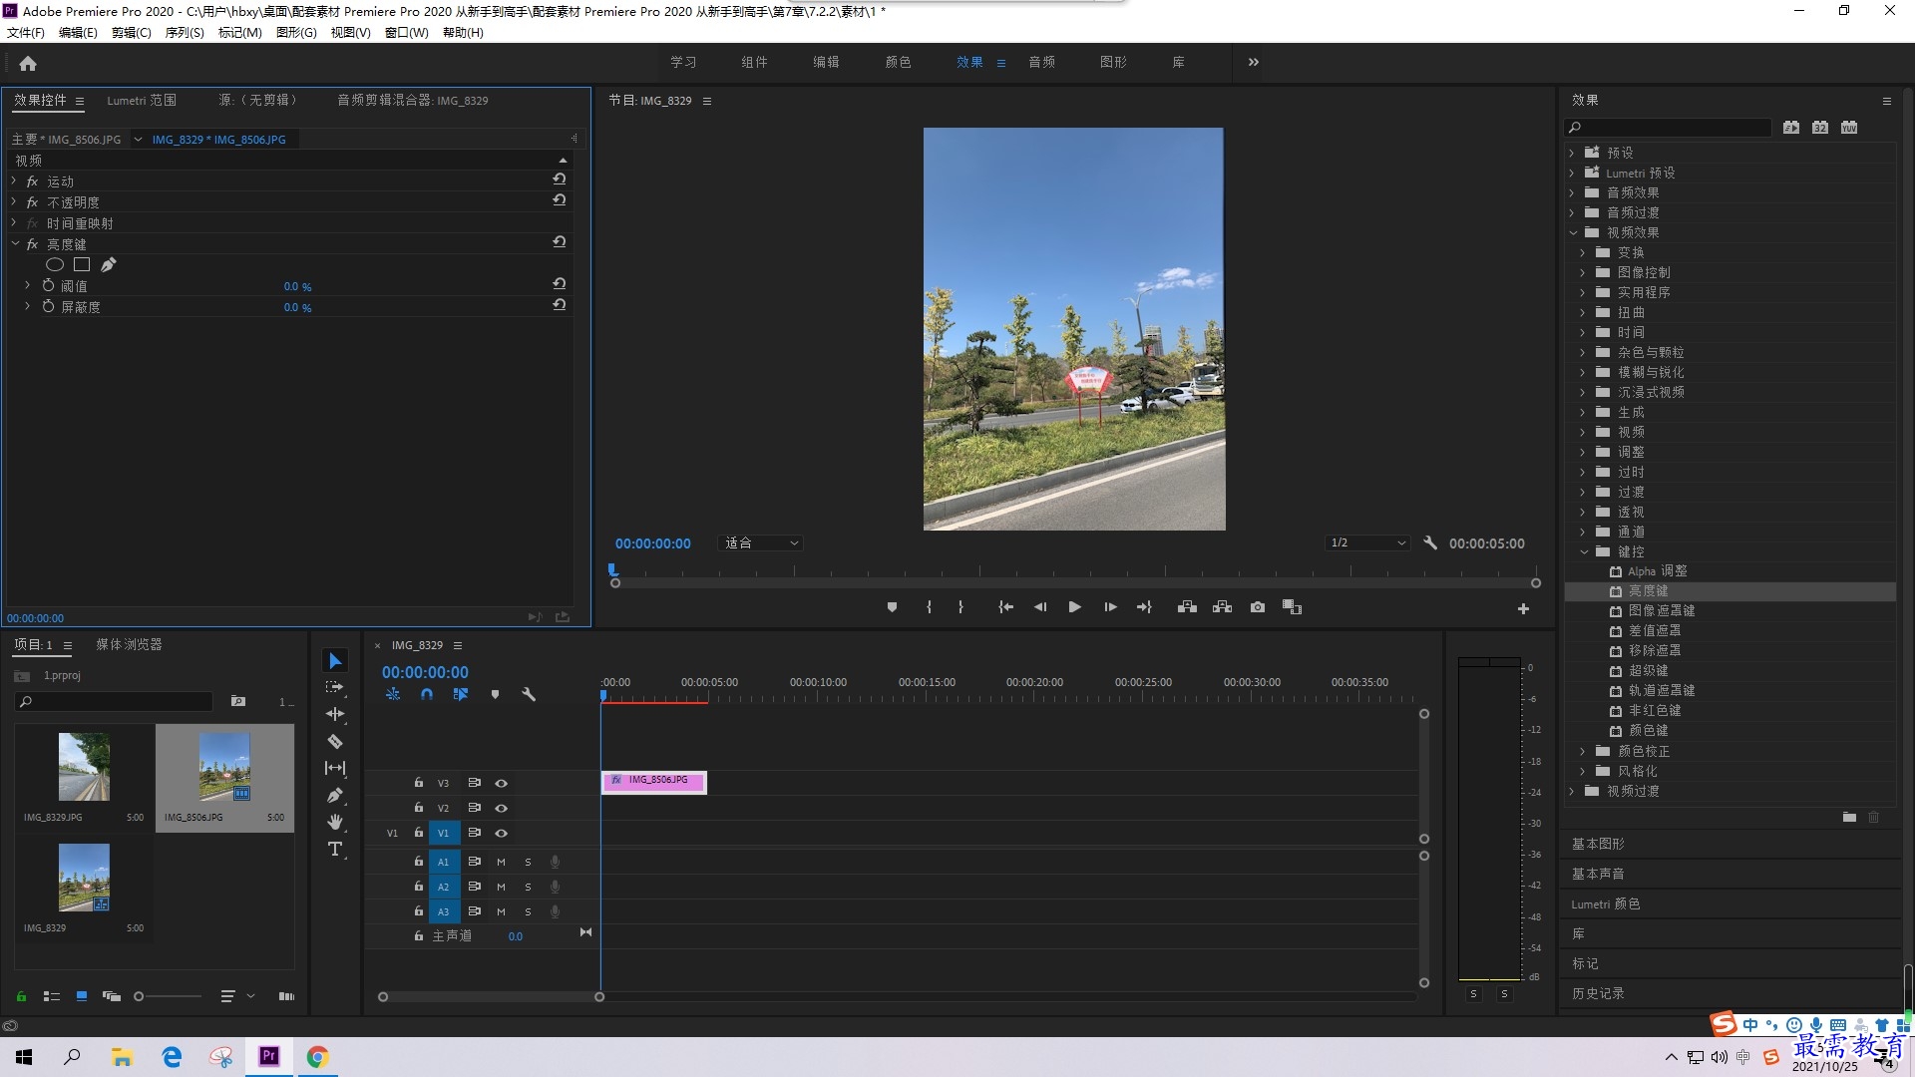Create 4-point polygon mask for 亮度键
The height and width of the screenshot is (1077, 1915).
coord(82,264)
